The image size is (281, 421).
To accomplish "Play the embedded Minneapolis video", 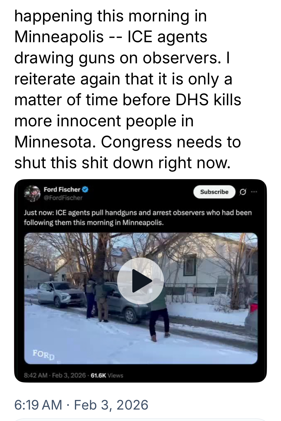I will [140, 281].
